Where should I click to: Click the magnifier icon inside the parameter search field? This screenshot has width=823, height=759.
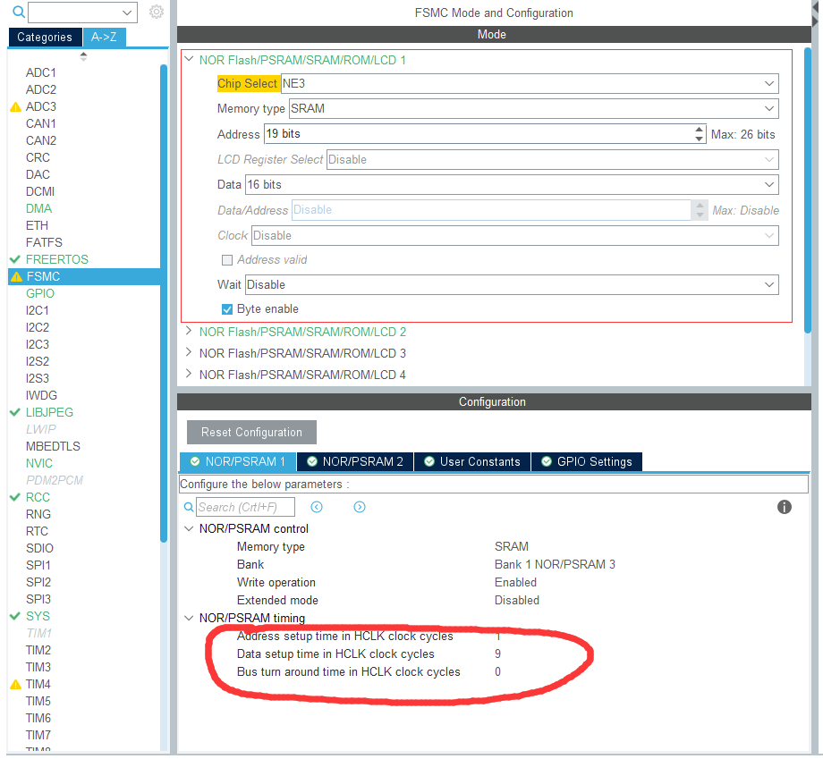pyautogui.click(x=190, y=507)
